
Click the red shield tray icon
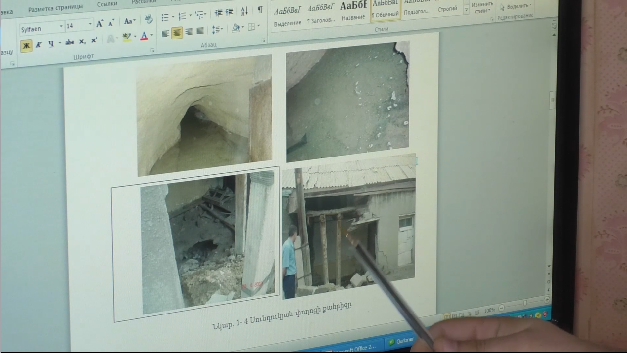pyautogui.click(x=545, y=314)
